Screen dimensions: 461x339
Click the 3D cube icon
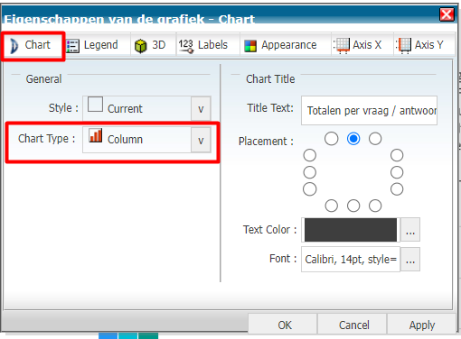click(141, 46)
